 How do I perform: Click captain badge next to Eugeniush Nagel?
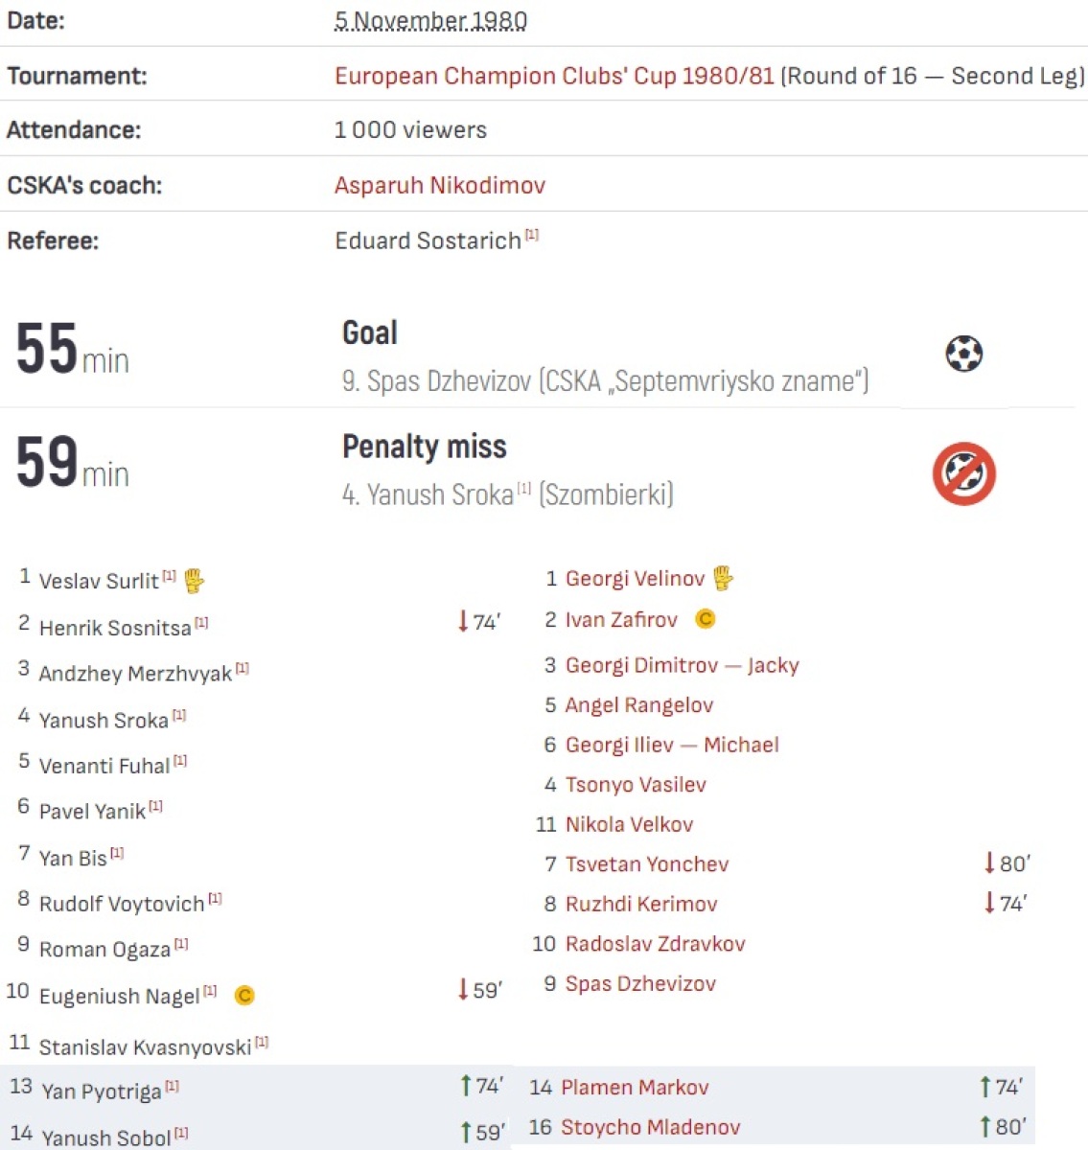[244, 996]
